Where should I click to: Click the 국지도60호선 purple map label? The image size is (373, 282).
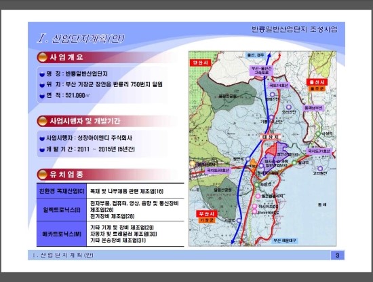(x=218, y=170)
